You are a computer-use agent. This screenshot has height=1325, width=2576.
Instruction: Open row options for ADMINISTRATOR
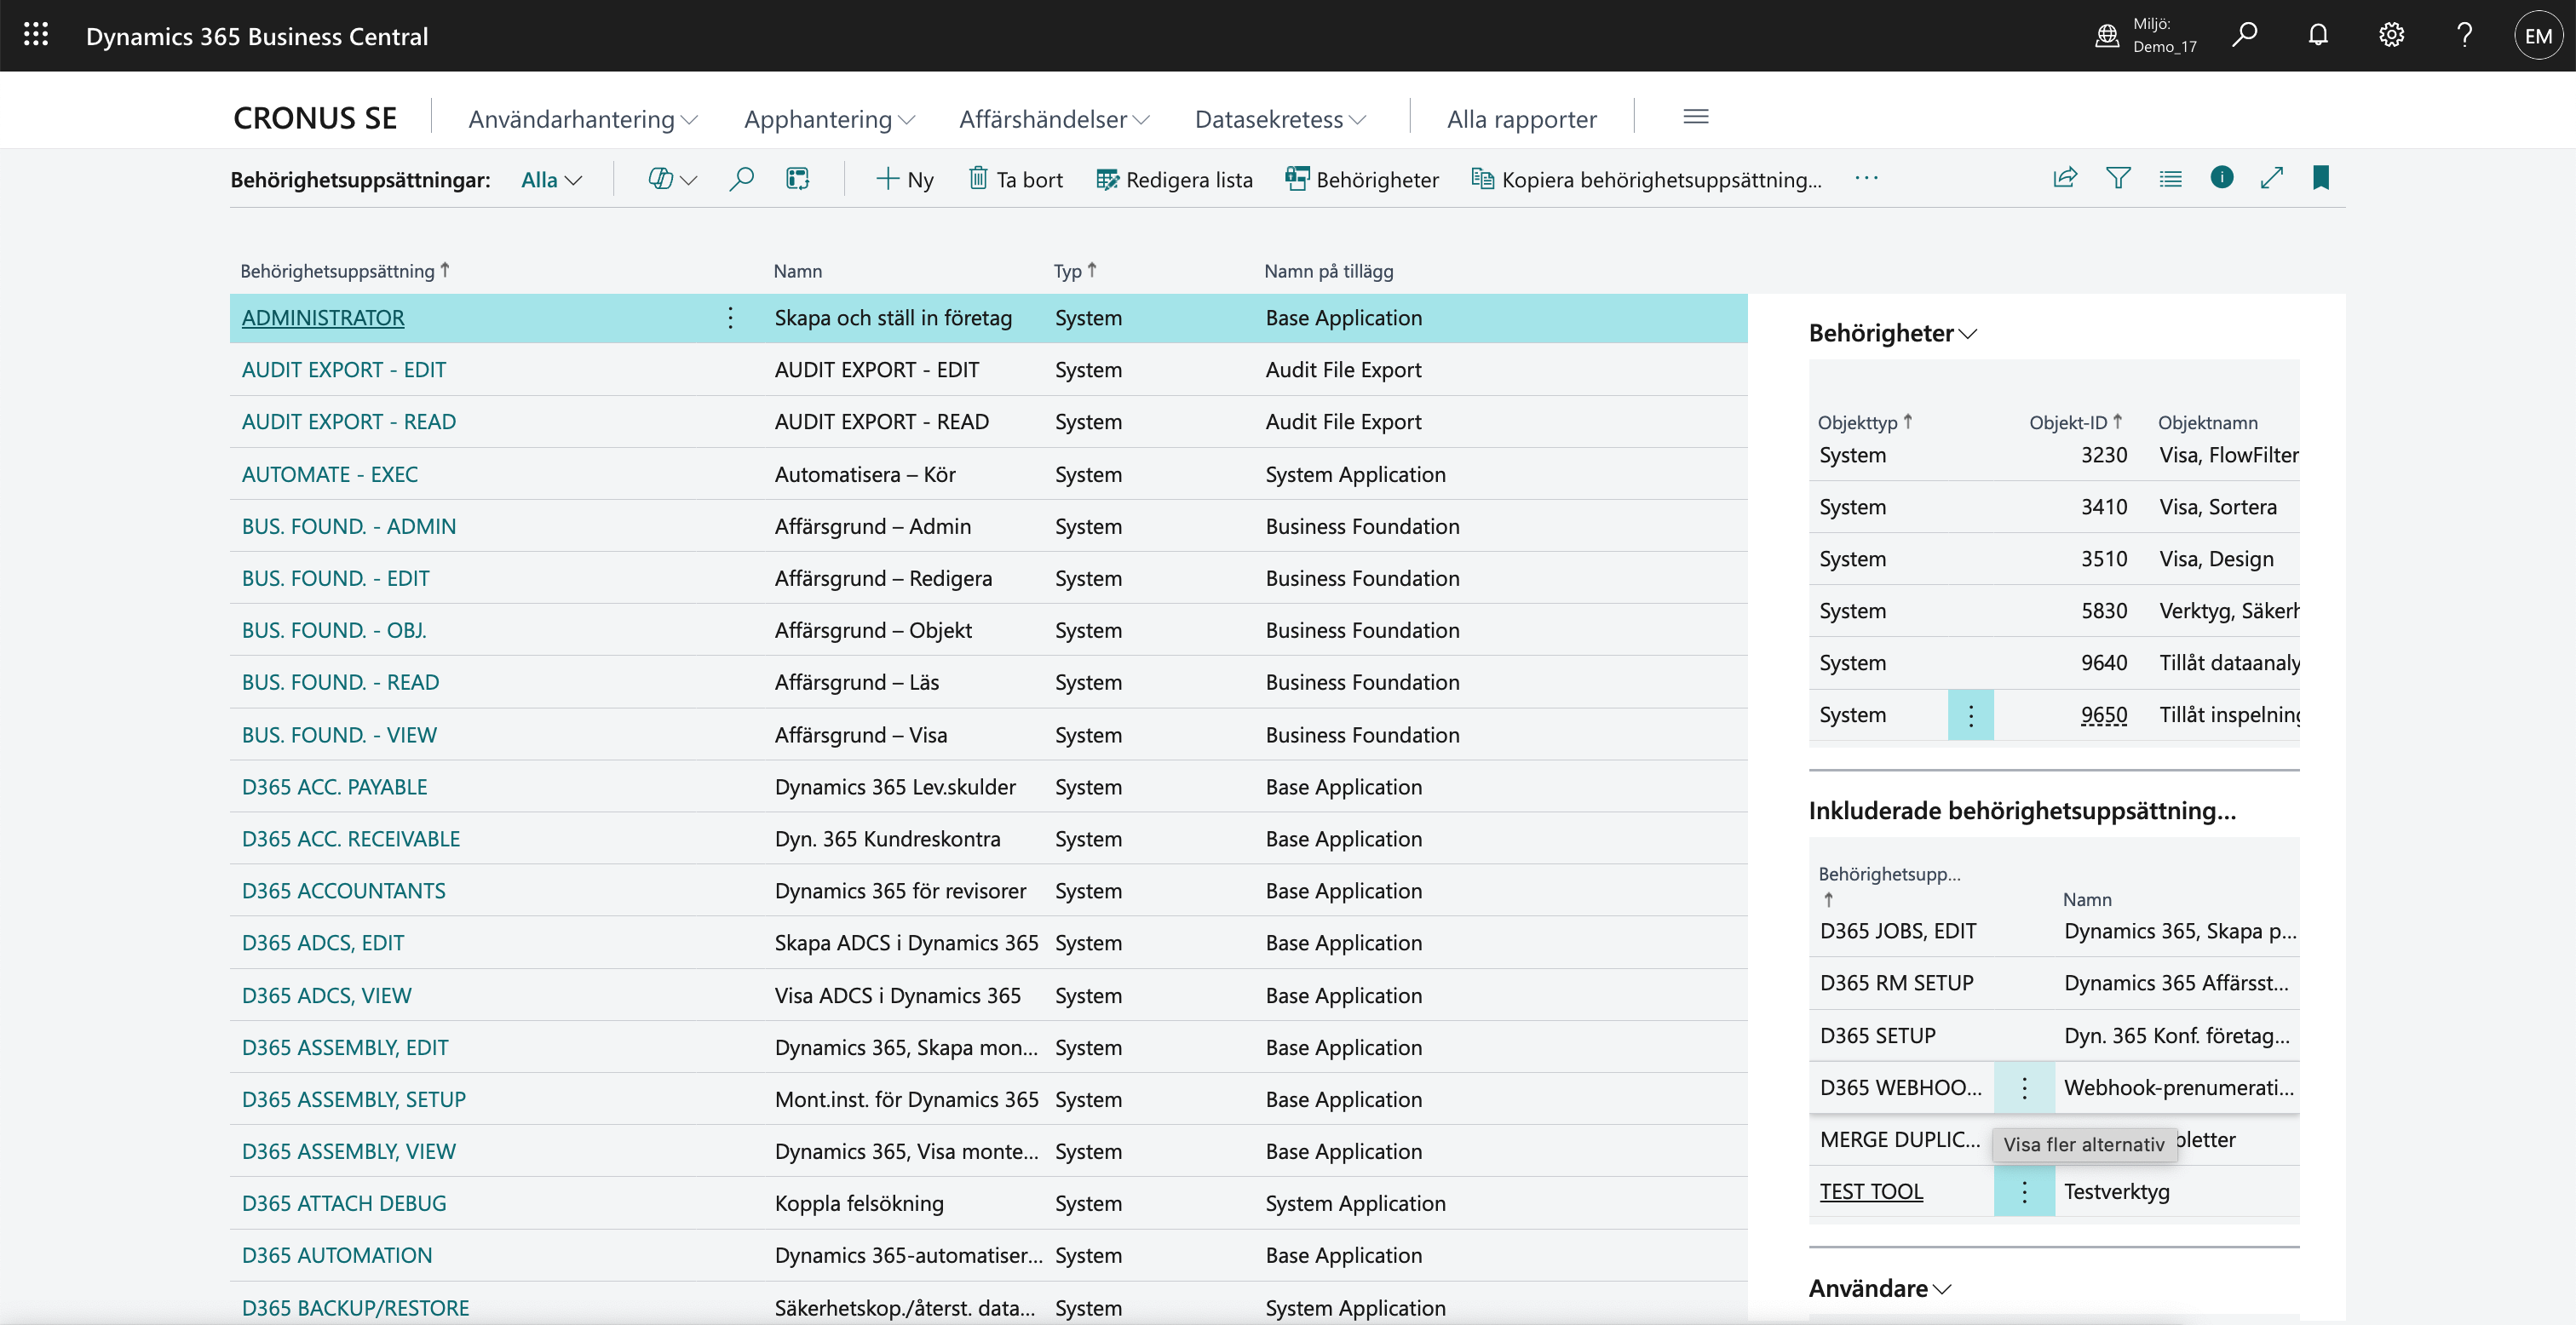point(731,318)
